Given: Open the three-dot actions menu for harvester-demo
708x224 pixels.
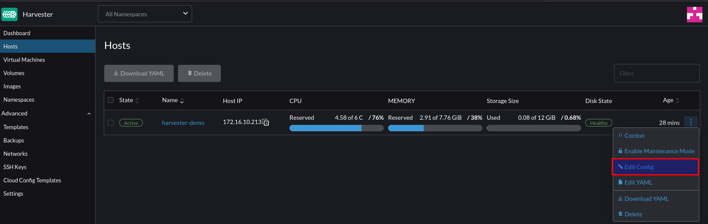Looking at the screenshot, I should (x=691, y=122).
